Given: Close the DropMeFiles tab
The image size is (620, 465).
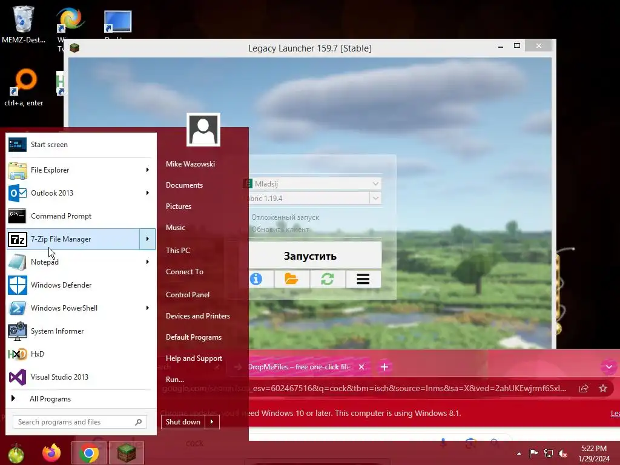Looking at the screenshot, I should pos(361,367).
